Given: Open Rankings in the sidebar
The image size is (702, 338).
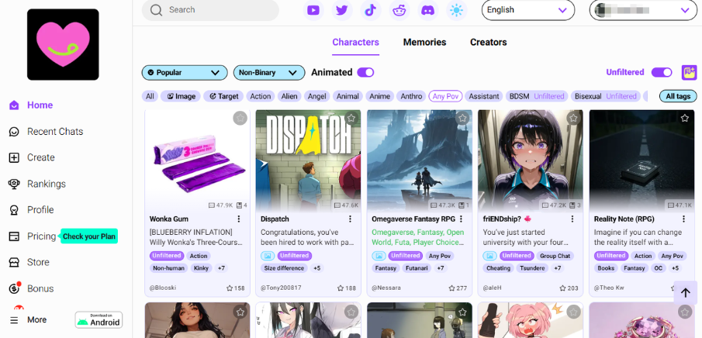Looking at the screenshot, I should tap(46, 184).
